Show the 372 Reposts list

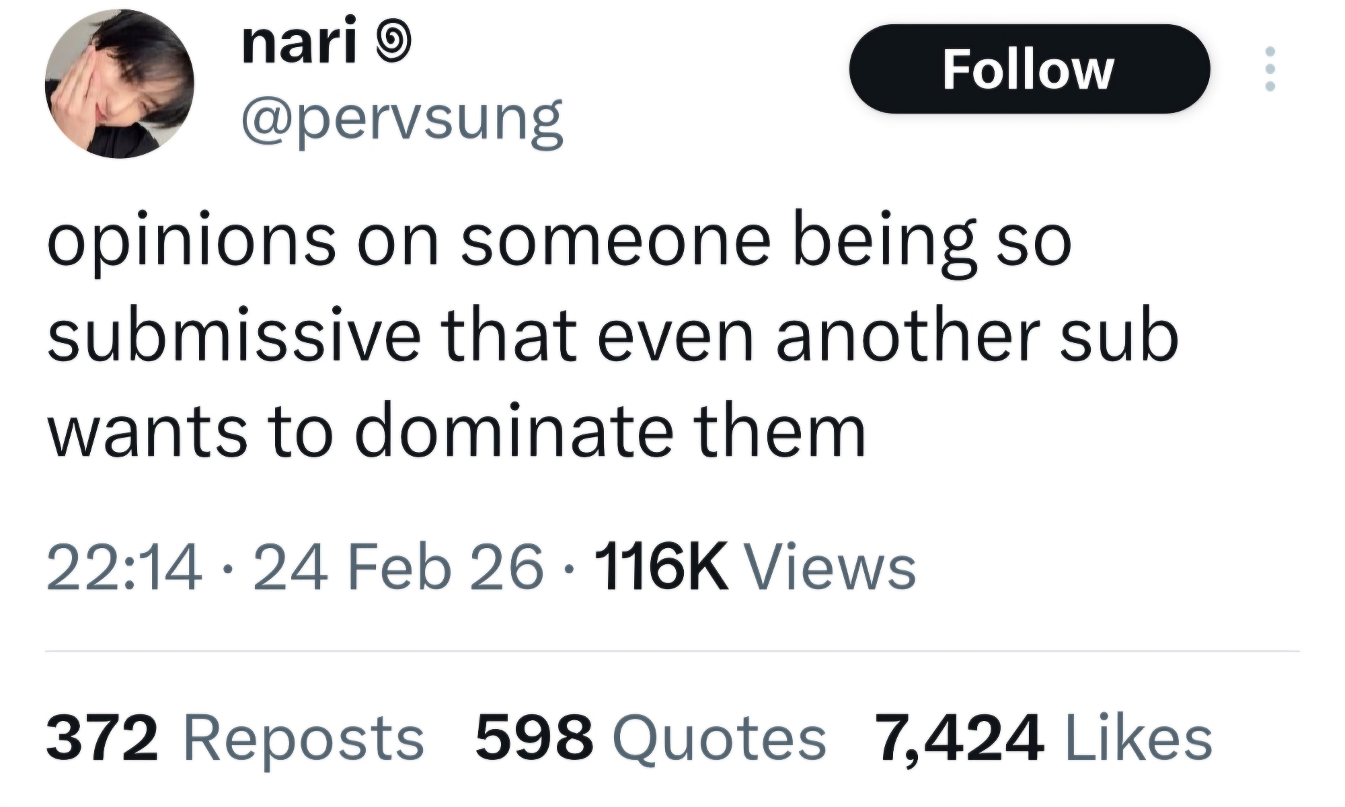[x=235, y=738]
